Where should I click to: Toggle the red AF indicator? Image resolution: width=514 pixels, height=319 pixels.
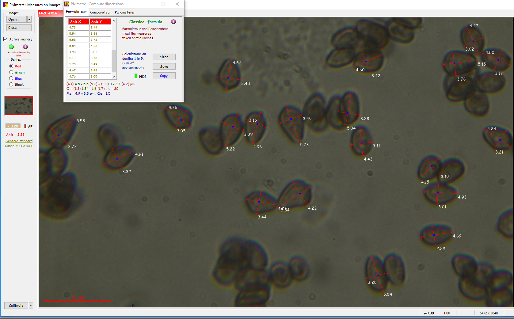pos(25,126)
